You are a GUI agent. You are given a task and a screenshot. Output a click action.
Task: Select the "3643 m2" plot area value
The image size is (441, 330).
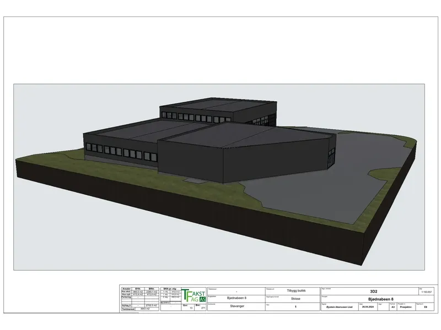[x=145, y=309]
